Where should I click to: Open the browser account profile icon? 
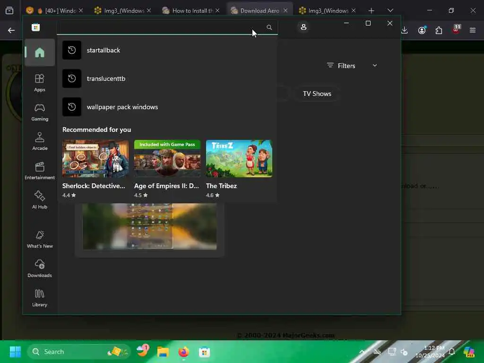[x=422, y=30]
